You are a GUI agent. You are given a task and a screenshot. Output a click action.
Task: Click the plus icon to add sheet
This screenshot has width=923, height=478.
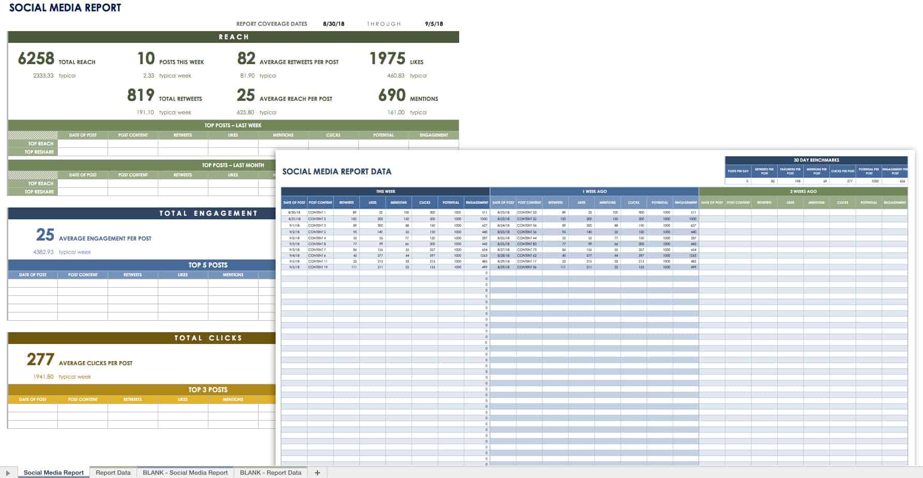(317, 472)
